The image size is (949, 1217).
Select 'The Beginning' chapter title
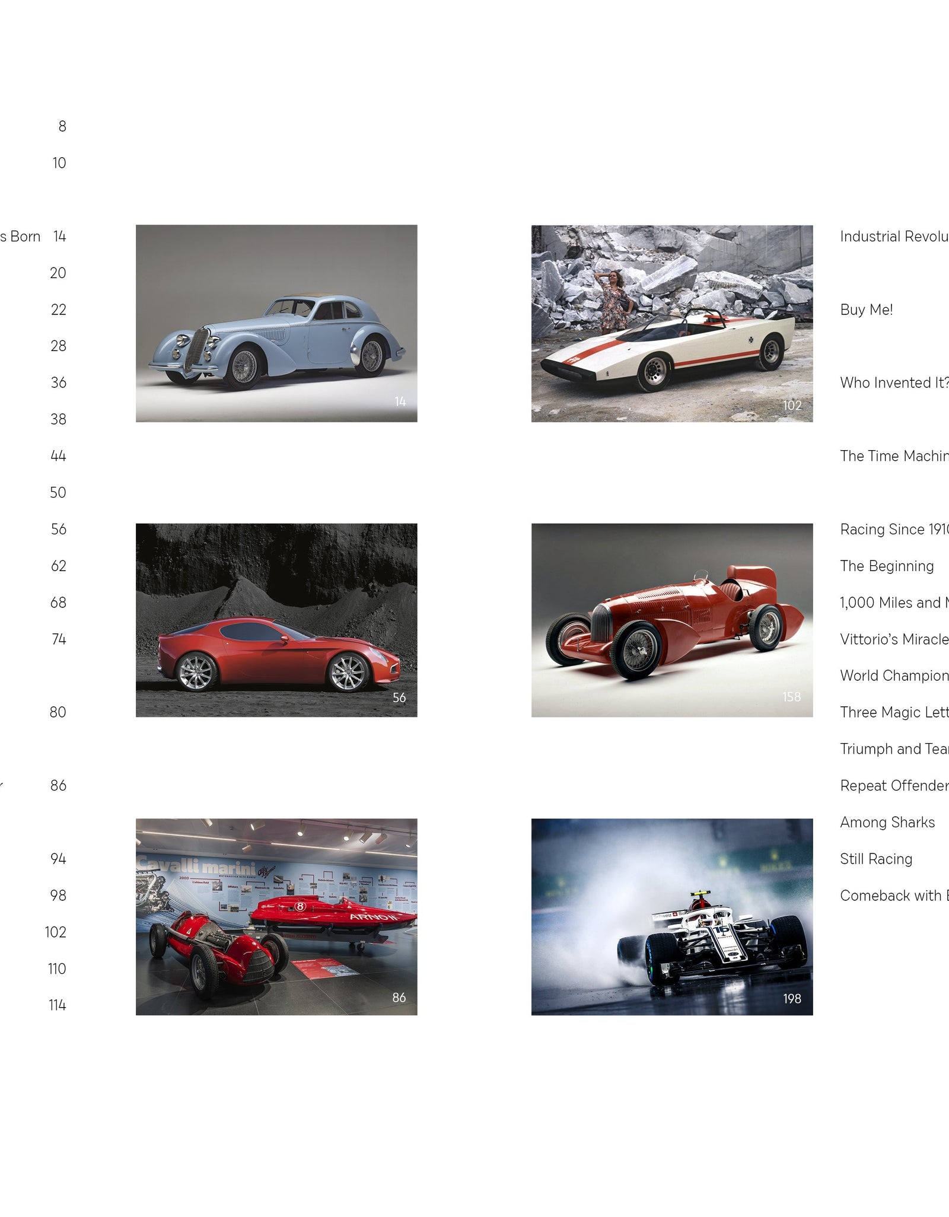tap(887, 566)
